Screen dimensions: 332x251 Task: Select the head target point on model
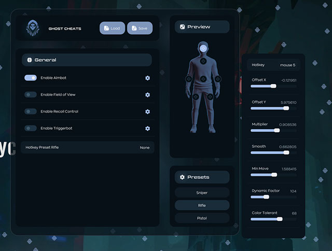click(203, 49)
